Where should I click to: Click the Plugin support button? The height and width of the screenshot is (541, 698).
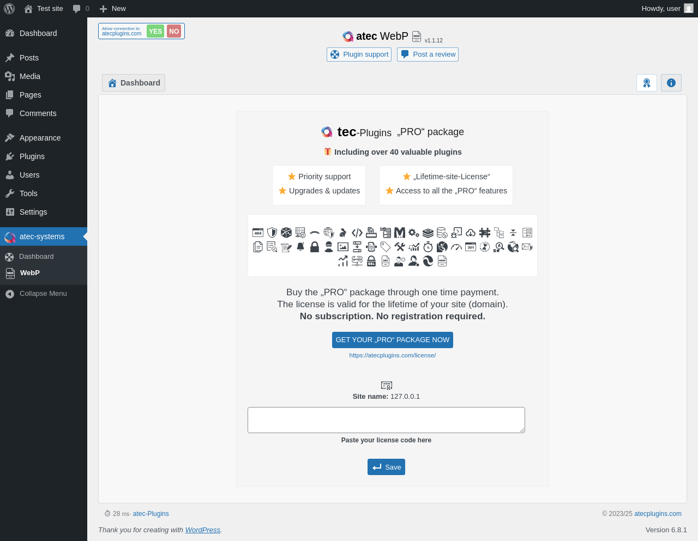click(359, 54)
